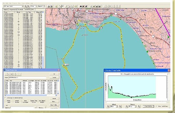The width and height of the screenshot is (175, 113).
Task: Click the scroll-down arrow of track points table
Action: (x=58, y=93)
